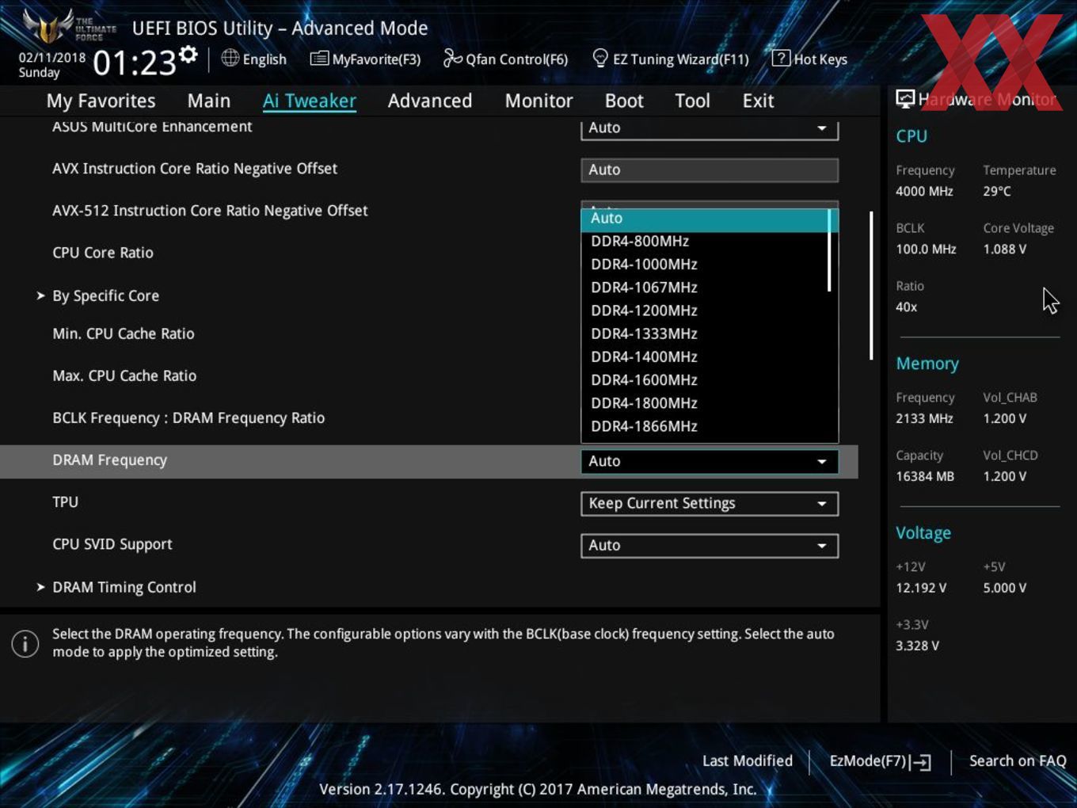Select the Min. CPU Cache Ratio row
Image resolution: width=1077 pixels, height=808 pixels.
point(124,333)
